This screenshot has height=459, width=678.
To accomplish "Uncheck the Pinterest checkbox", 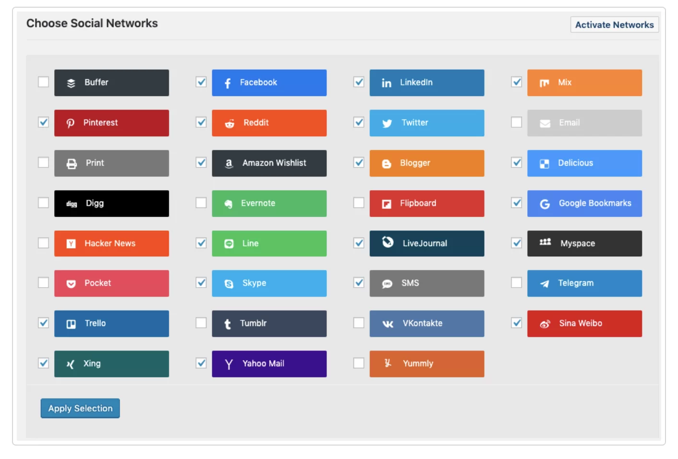I will coord(44,122).
